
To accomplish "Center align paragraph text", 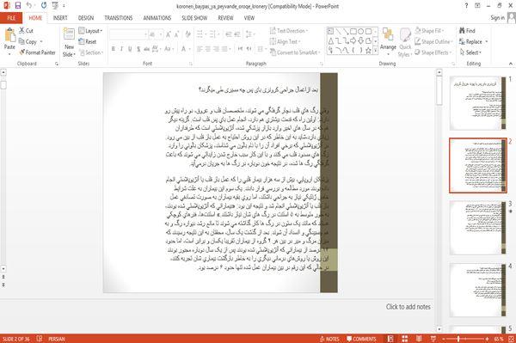I will click(208, 49).
